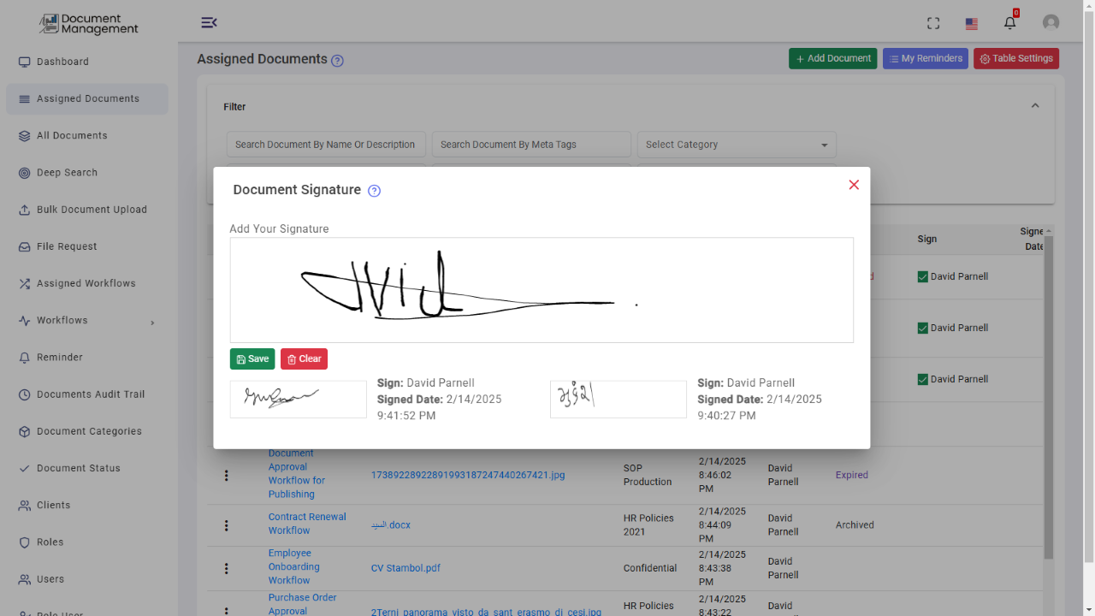This screenshot has height=616, width=1095.
Task: Open the Select Category dropdown
Action: point(736,144)
